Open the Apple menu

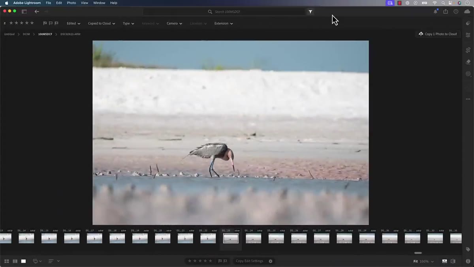point(6,3)
